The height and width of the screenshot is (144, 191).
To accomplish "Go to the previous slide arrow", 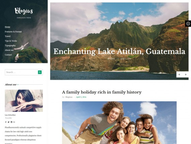I will 179,74.
